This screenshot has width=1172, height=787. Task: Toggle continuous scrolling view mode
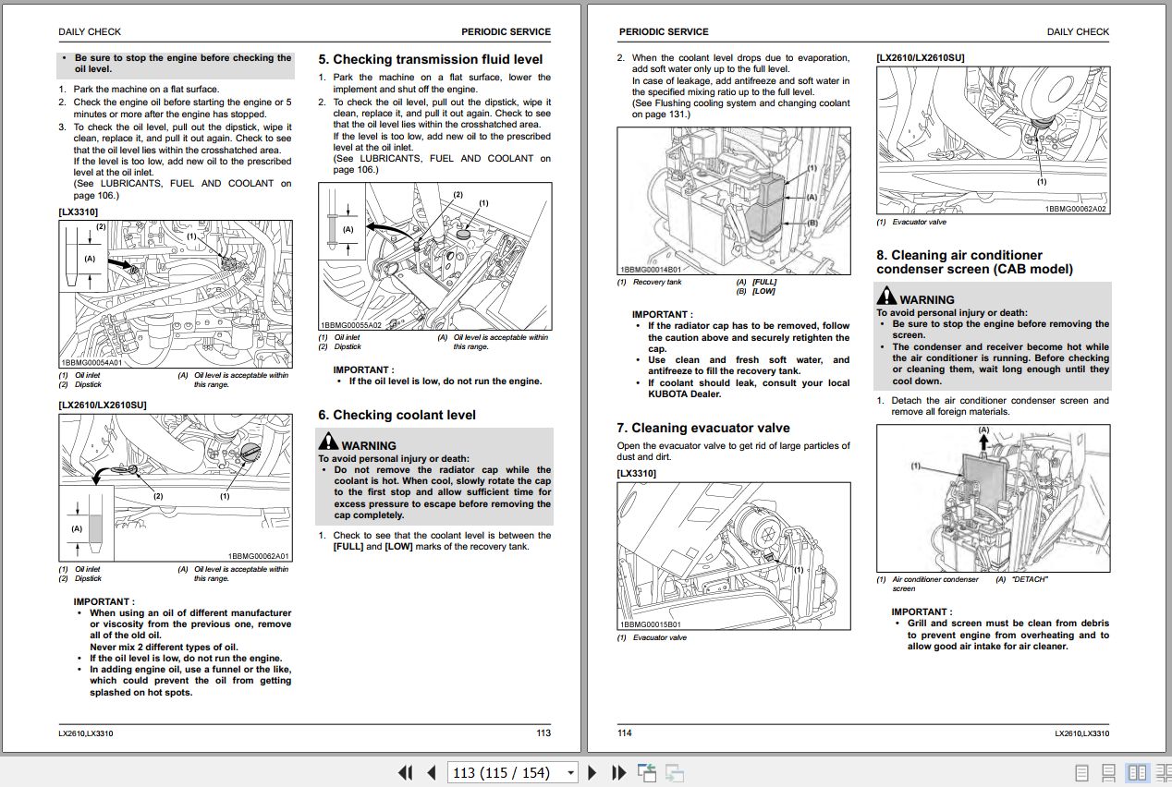[x=1106, y=772]
